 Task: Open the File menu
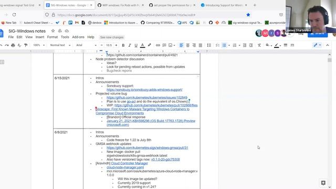[x=10, y=37]
